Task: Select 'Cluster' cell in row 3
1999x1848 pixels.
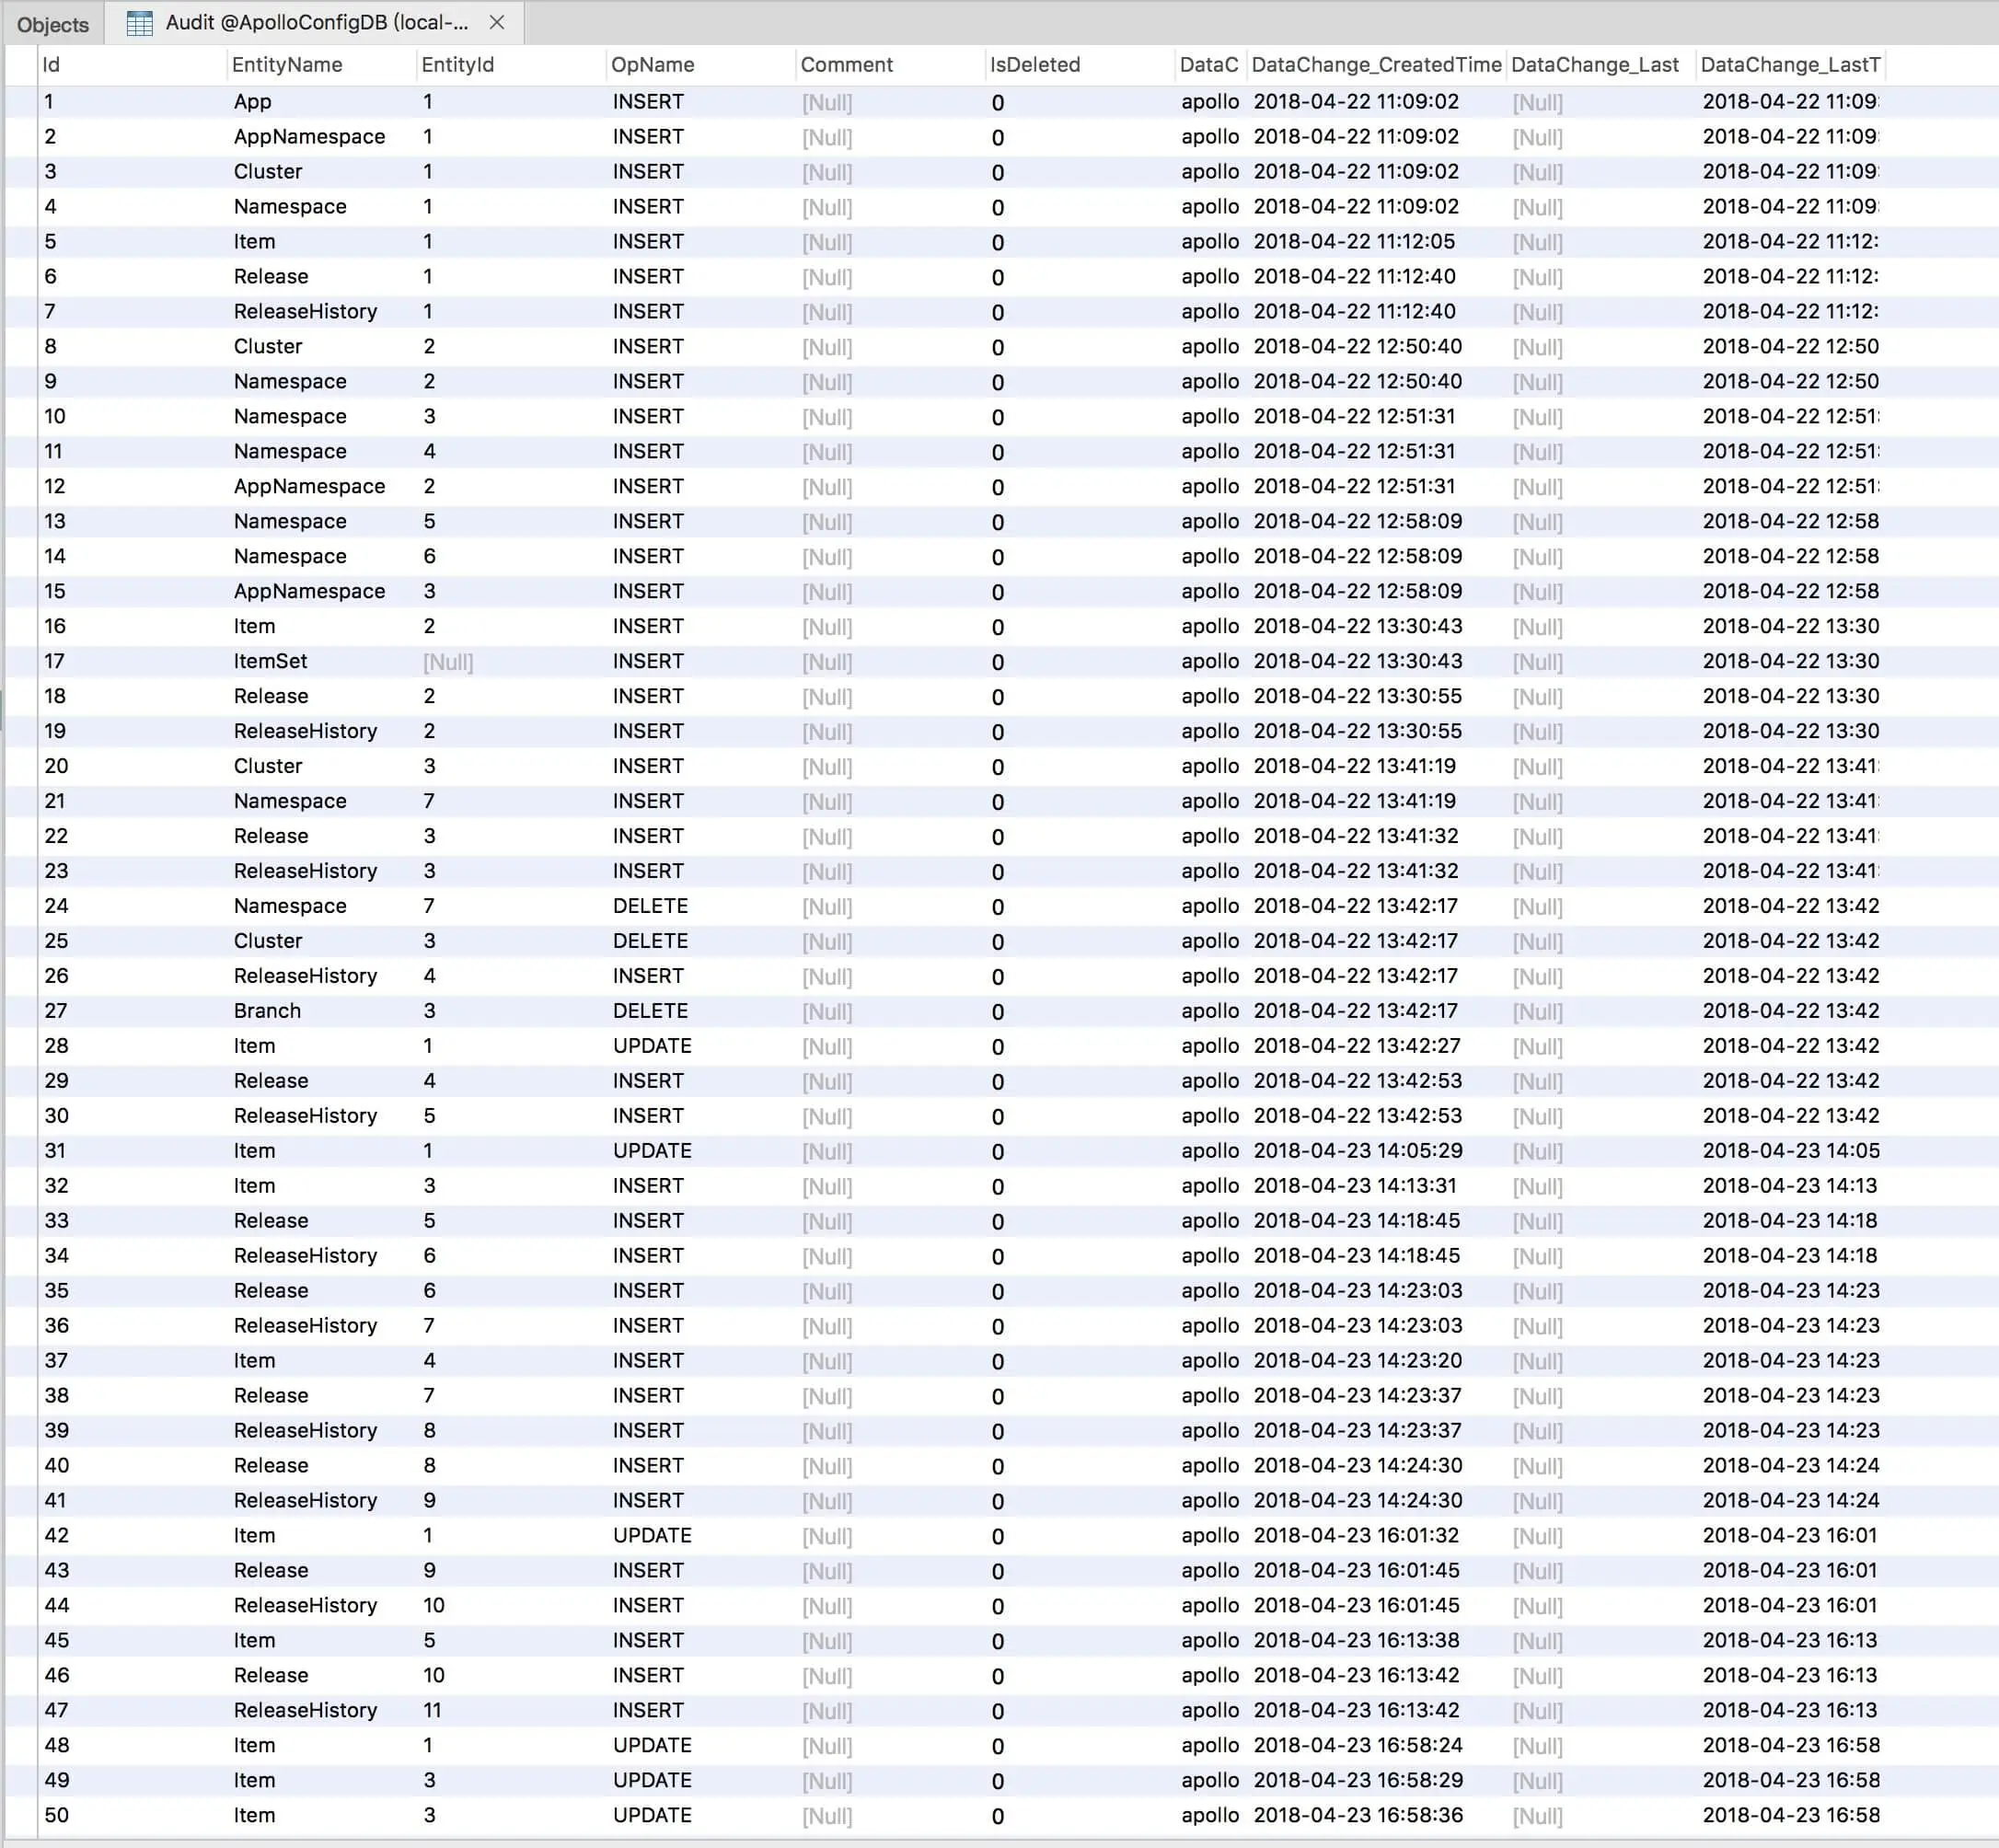Action: pyautogui.click(x=268, y=172)
